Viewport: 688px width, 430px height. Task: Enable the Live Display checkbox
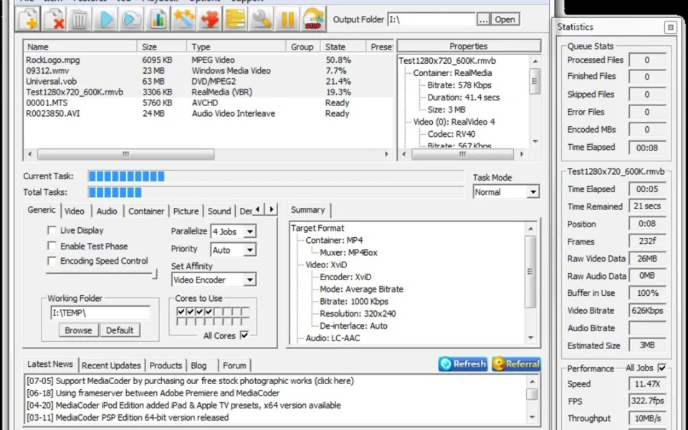pyautogui.click(x=52, y=230)
